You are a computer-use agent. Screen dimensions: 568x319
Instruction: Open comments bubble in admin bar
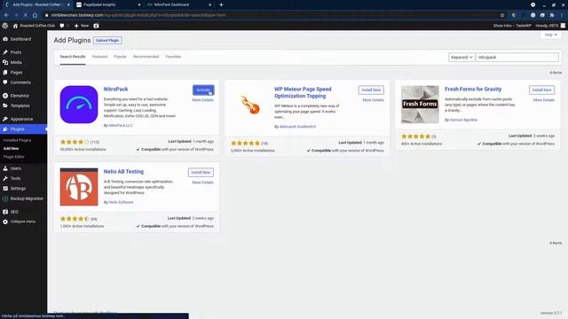point(63,26)
